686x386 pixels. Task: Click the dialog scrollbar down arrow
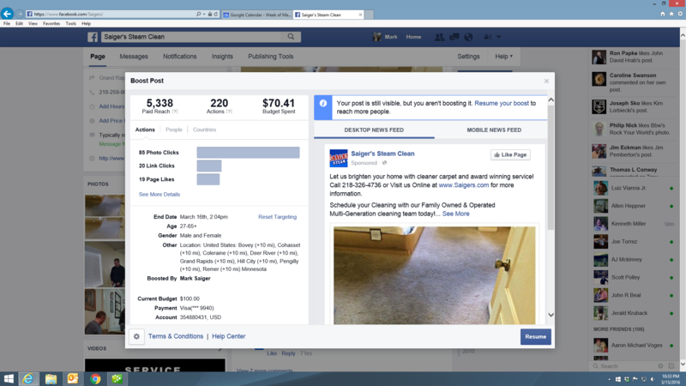pyautogui.click(x=551, y=315)
